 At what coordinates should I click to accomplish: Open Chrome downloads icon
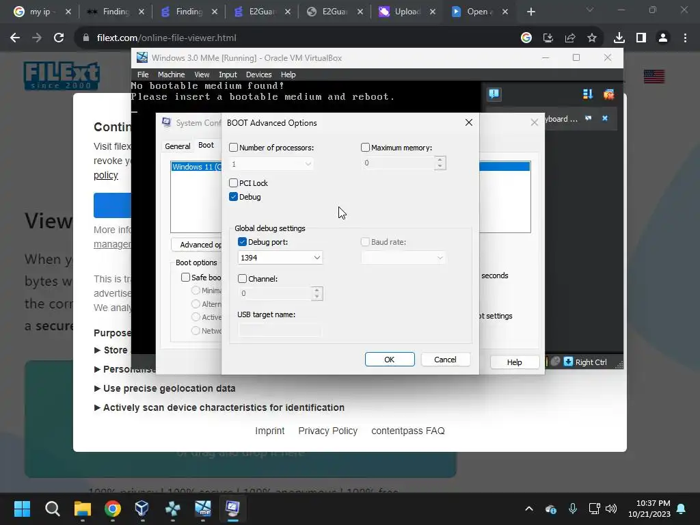pyautogui.click(x=619, y=38)
